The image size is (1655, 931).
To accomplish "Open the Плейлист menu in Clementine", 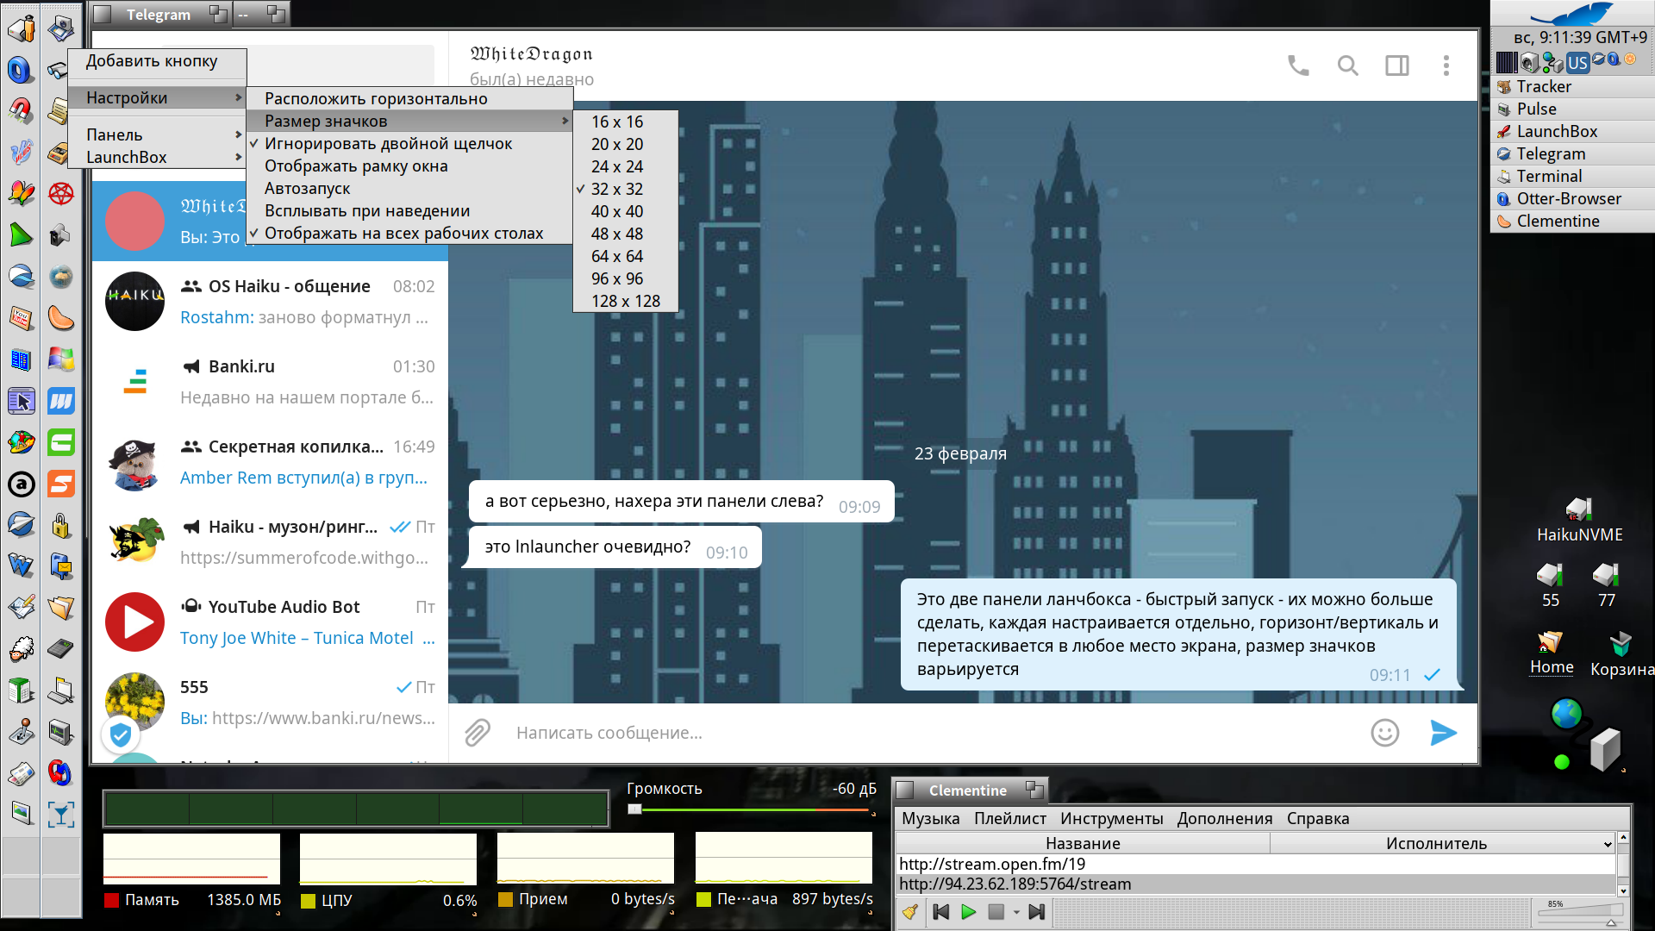I will pyautogui.click(x=1010, y=819).
